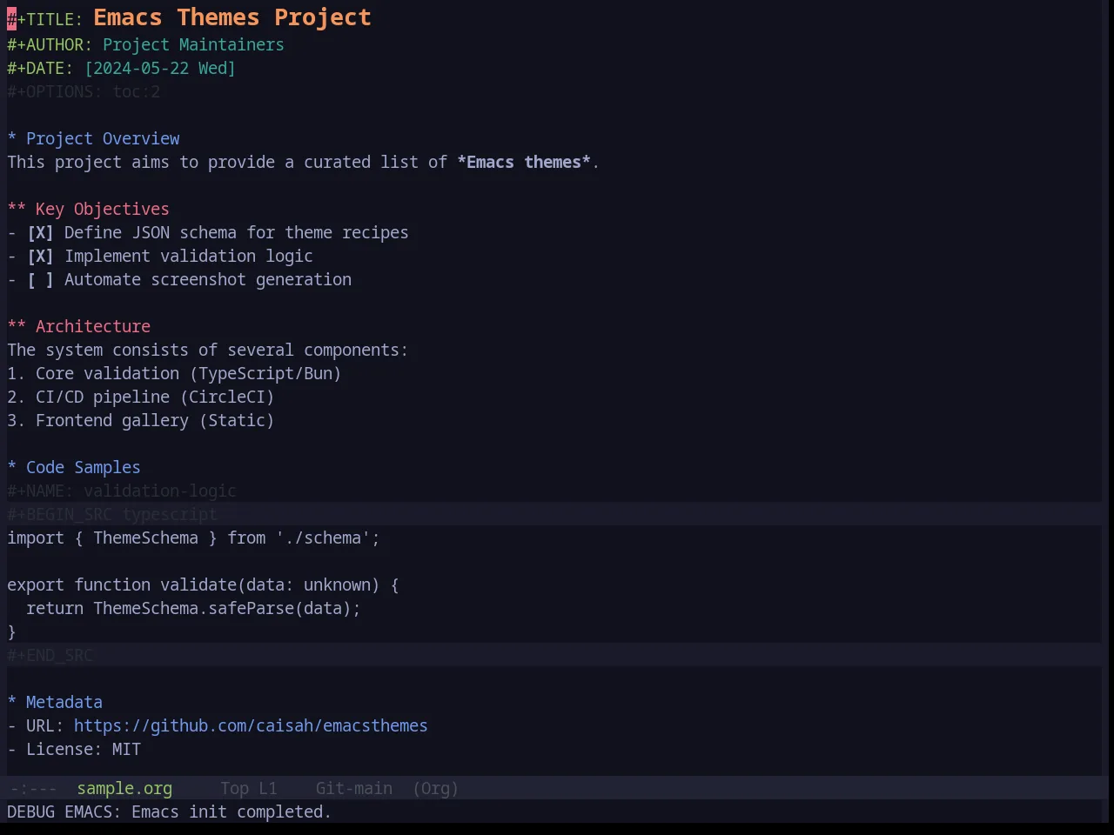Toggle the 'Define JSON schema' checkbox

[x=40, y=233]
